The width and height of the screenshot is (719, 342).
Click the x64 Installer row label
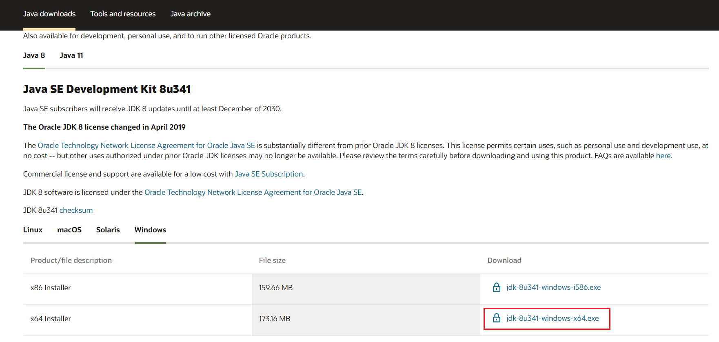point(51,319)
